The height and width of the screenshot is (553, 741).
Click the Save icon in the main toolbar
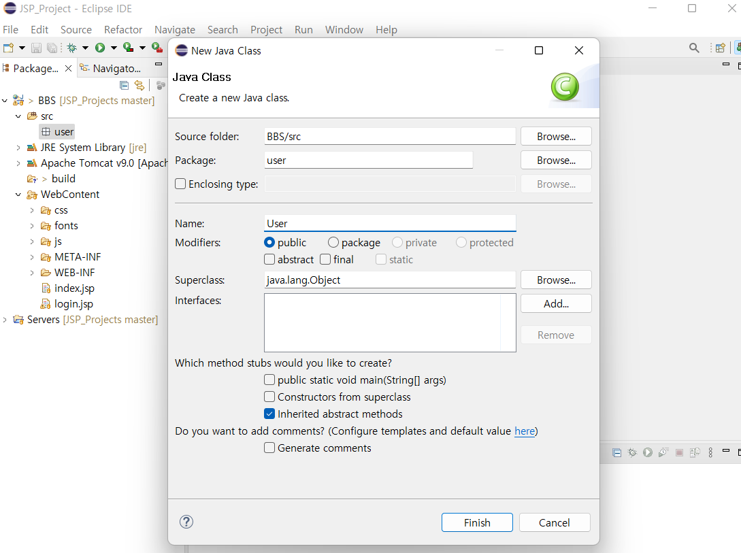(x=36, y=48)
